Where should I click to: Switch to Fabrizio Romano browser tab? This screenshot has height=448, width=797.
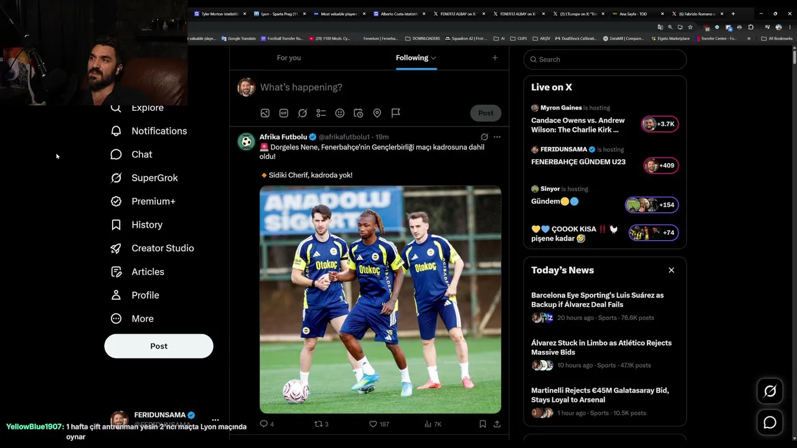[x=697, y=14]
